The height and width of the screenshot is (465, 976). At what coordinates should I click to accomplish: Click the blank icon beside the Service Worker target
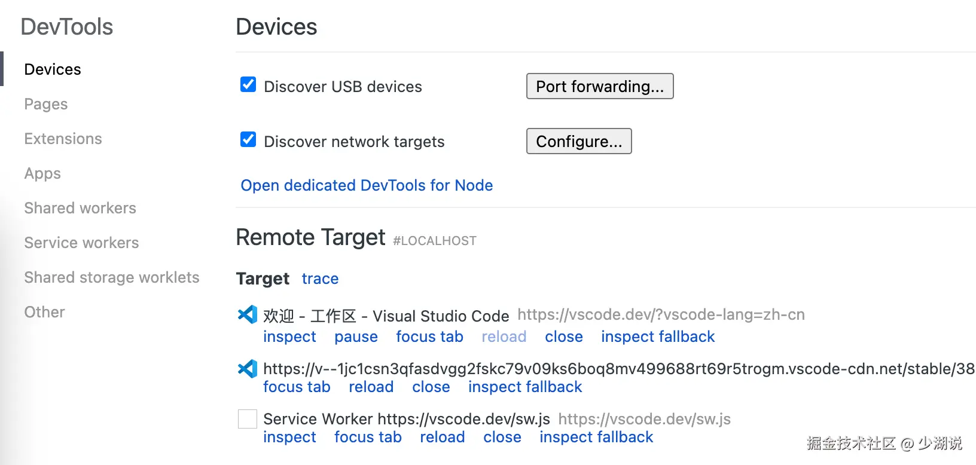click(x=248, y=419)
